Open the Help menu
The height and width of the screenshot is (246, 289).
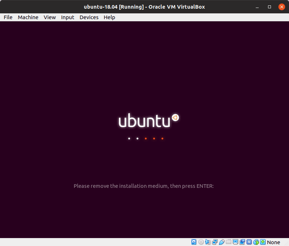point(109,17)
